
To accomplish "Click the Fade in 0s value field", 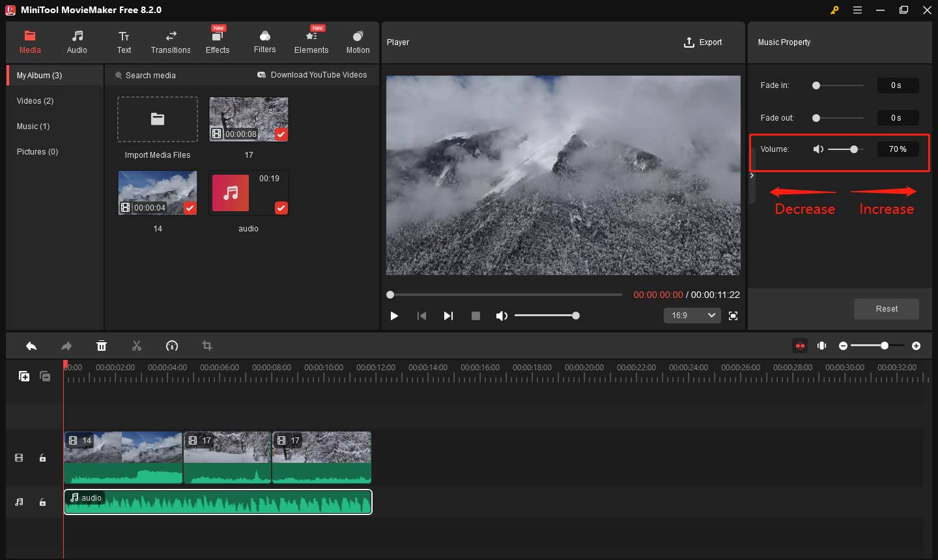I will pos(898,85).
